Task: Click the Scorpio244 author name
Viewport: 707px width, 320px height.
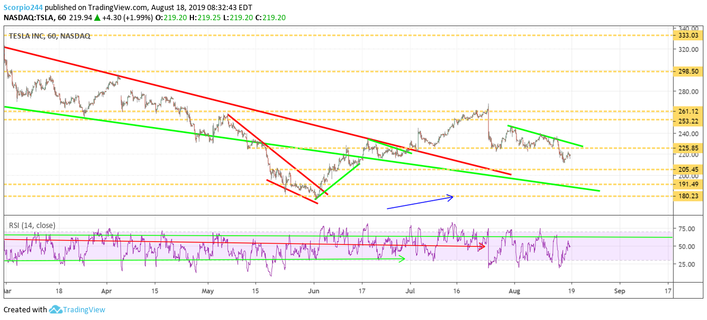Action: (23, 8)
